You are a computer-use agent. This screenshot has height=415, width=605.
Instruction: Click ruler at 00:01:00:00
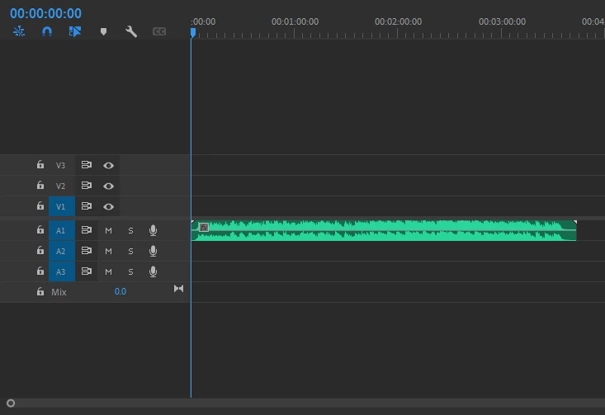(295, 21)
